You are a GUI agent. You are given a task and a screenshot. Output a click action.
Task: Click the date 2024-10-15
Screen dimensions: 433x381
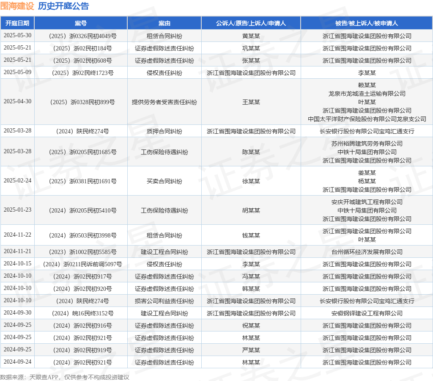click(17, 263)
